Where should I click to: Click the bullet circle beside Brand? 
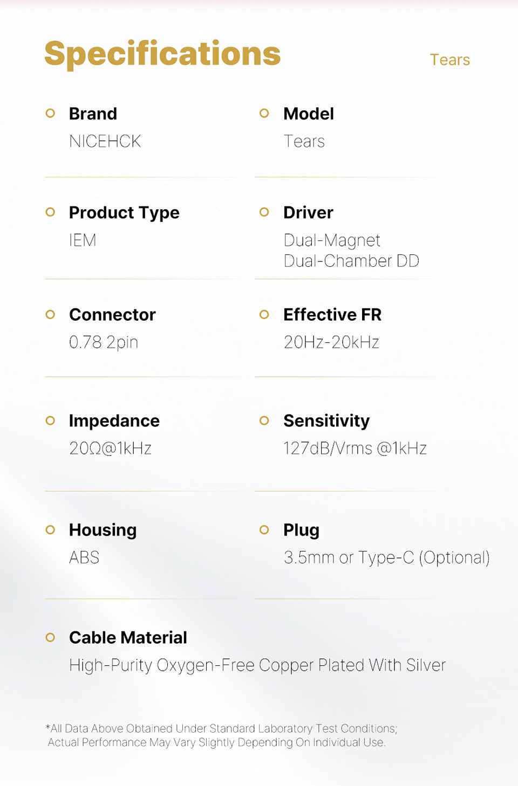[50, 113]
